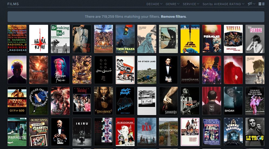Switch to large poster view icon
Viewport: 269px width, 149px height.
(x=263, y=4)
